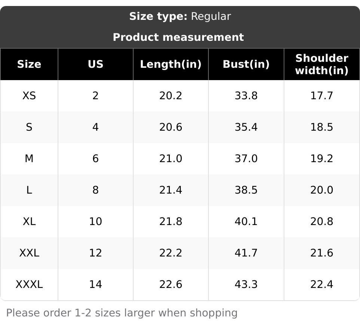Select bust measurement 41.7
This screenshot has height=325, width=360.
coord(246,253)
